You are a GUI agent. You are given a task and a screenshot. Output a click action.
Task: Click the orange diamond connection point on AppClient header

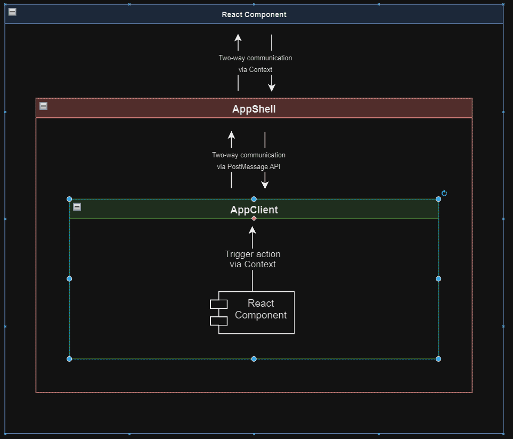254,218
